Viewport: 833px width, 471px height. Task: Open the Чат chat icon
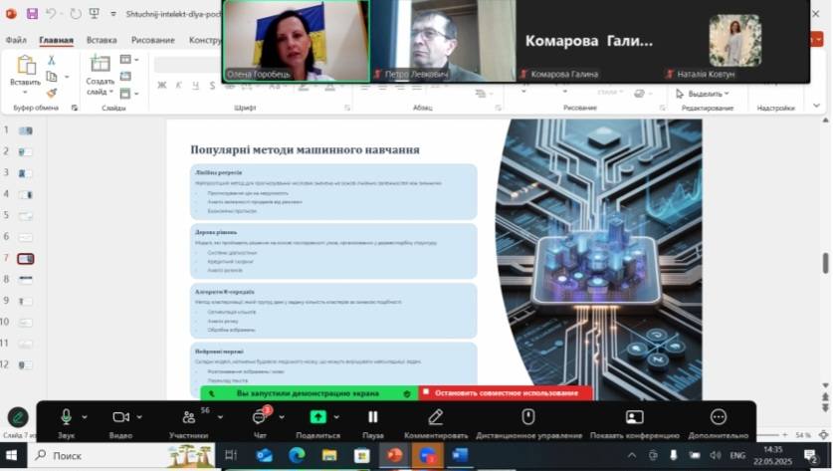(x=260, y=417)
